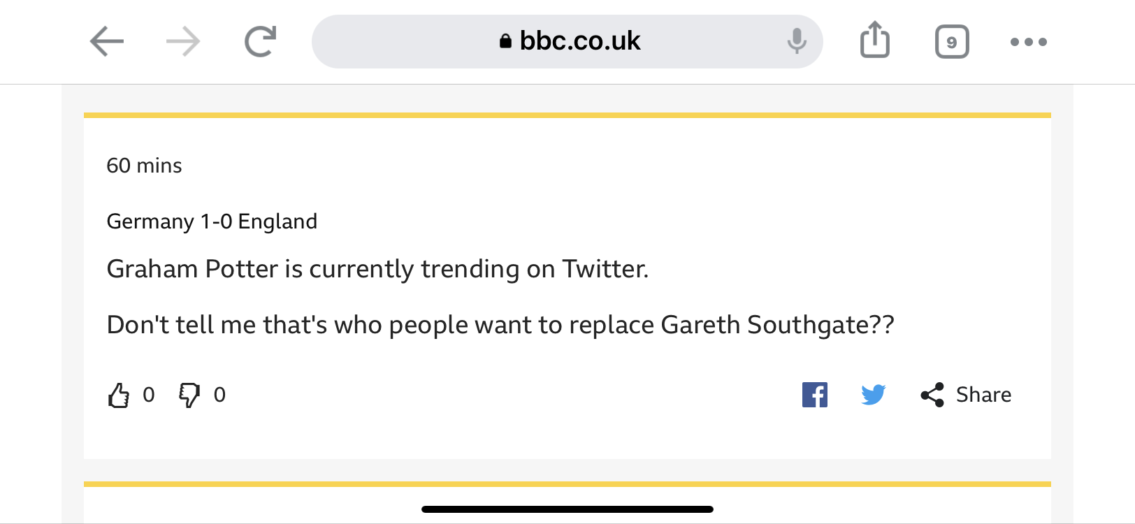Open the tab switcher showing 9 tabs

[952, 42]
